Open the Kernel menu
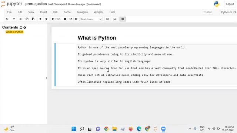Image resolution: width=237 pixels, height=133 pixels. click(x=67, y=12)
